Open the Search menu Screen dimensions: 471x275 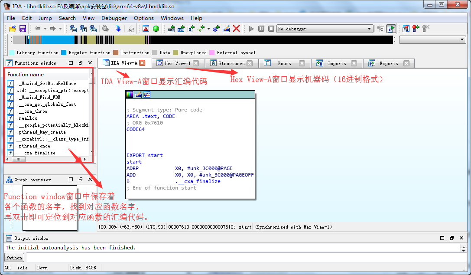(67, 18)
